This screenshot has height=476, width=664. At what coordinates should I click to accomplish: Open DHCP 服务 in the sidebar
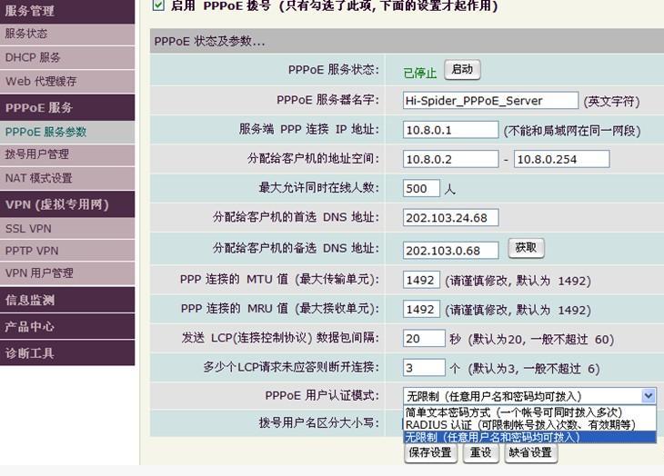67,57
